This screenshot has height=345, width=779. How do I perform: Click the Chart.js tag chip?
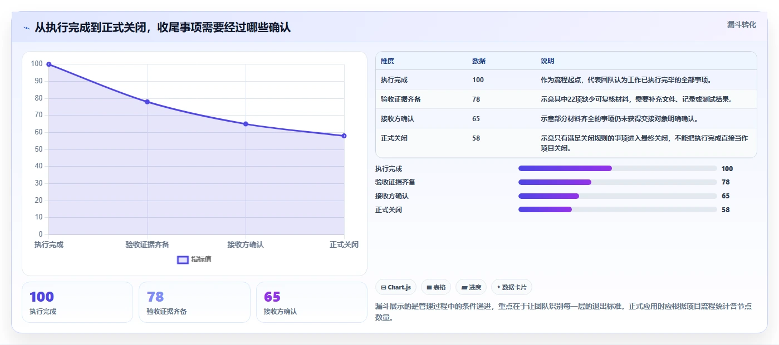point(396,287)
